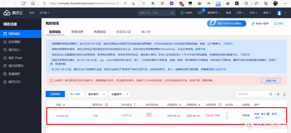Viewport: 291px width, 133px height.
Task: Open the messages envelope icon
Action: pyautogui.click(x=200, y=13)
